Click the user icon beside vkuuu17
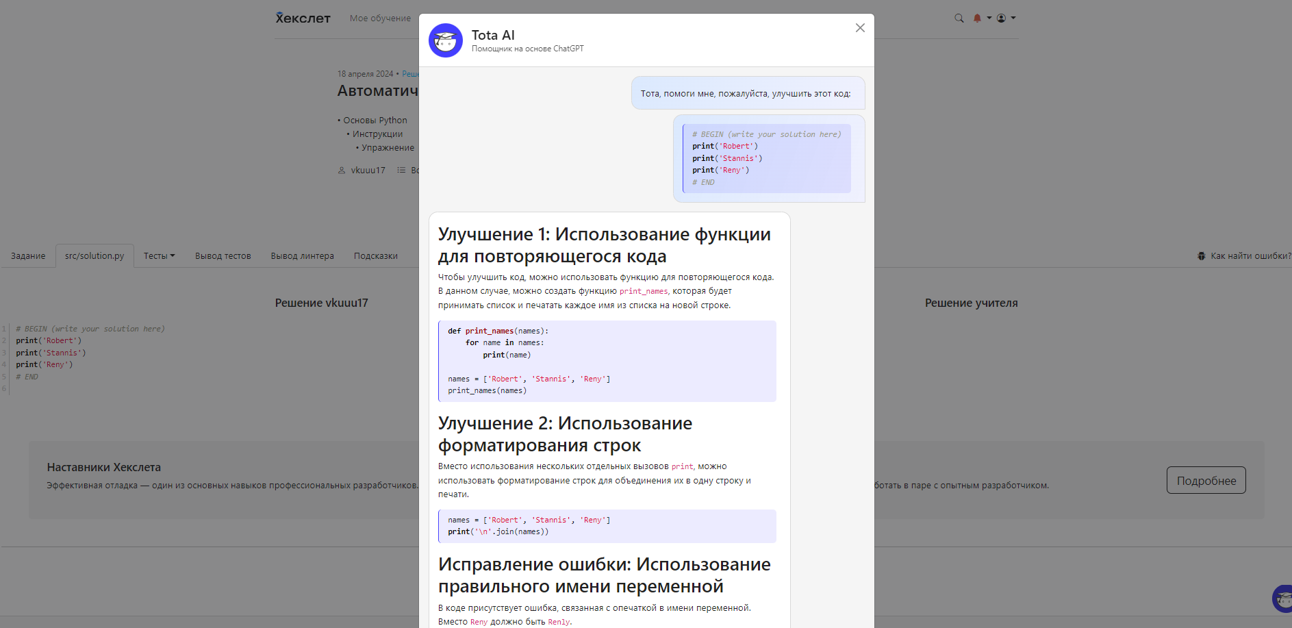The height and width of the screenshot is (628, 1292). (x=342, y=171)
